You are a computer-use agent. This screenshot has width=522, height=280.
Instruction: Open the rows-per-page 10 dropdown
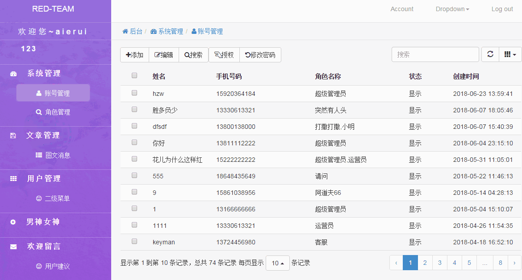(277, 263)
